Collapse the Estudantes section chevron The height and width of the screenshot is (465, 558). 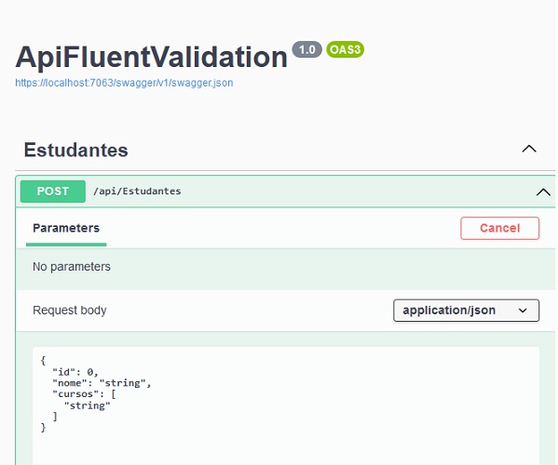point(529,149)
